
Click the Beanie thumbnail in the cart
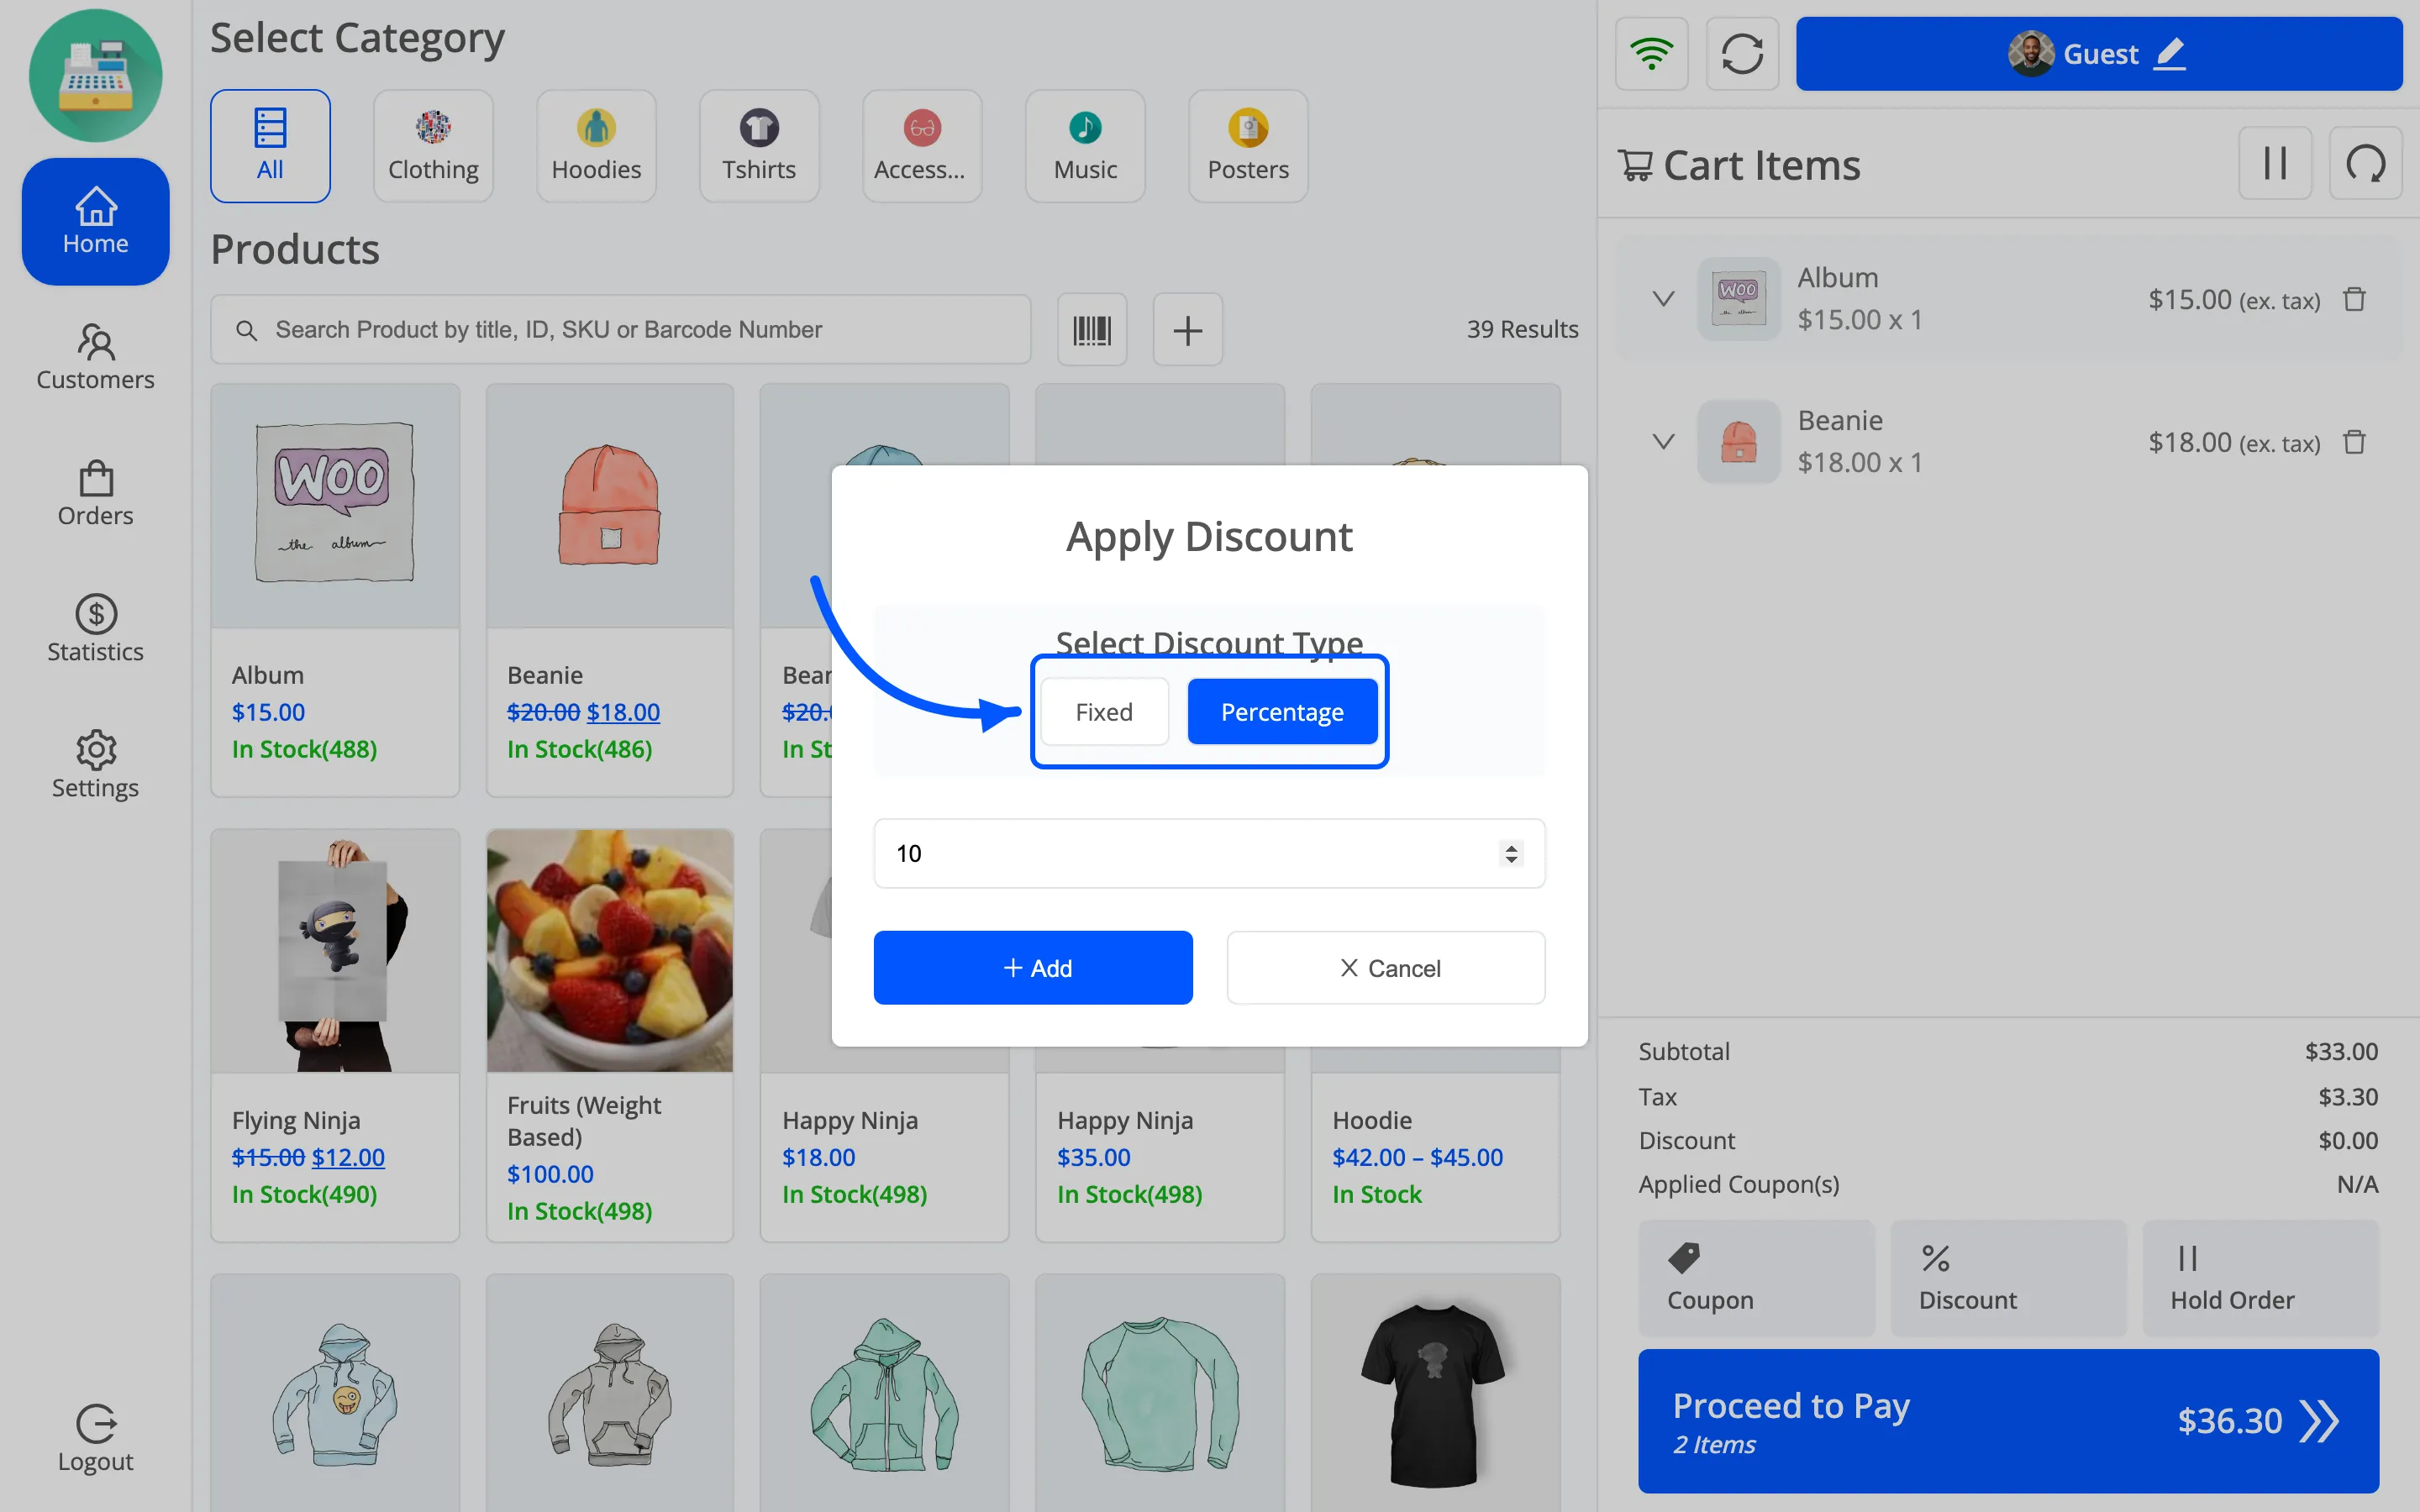(x=1738, y=442)
